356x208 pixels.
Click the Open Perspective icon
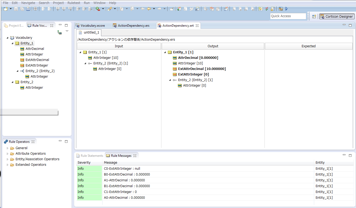point(314,16)
